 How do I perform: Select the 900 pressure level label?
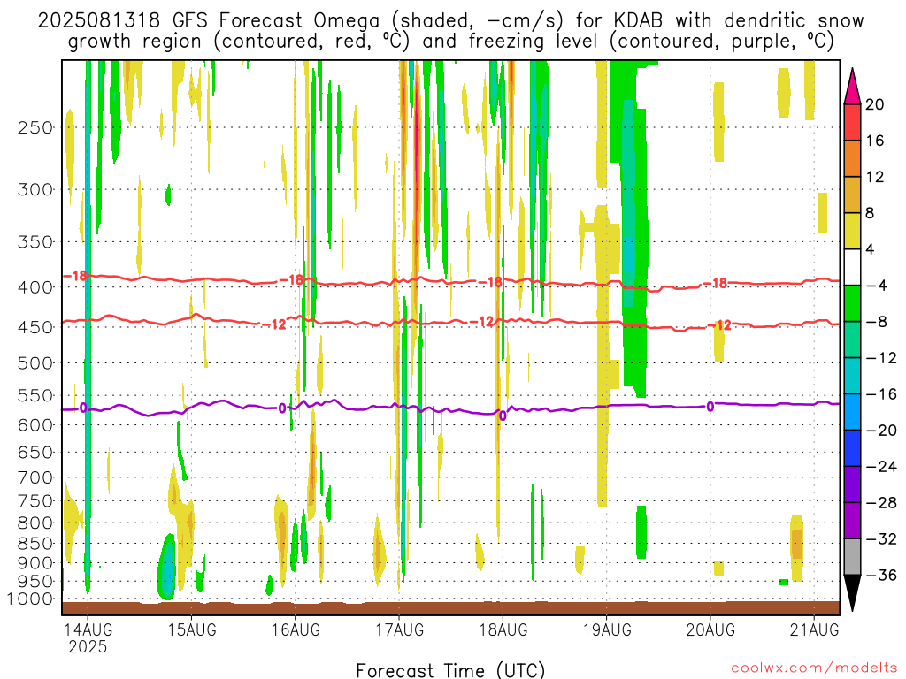tap(35, 563)
